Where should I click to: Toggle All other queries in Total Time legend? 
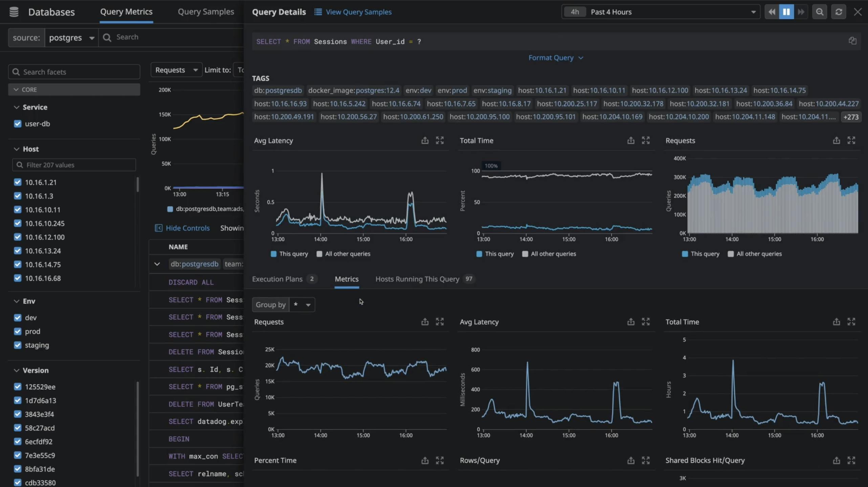[x=525, y=254]
